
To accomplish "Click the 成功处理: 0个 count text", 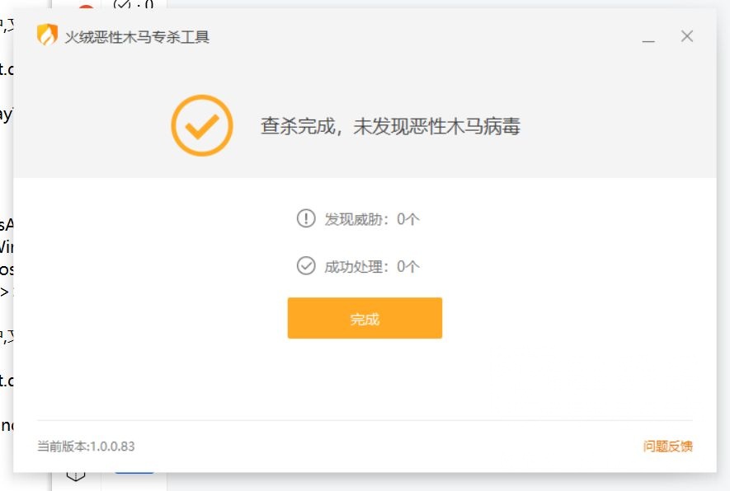I will (x=372, y=266).
